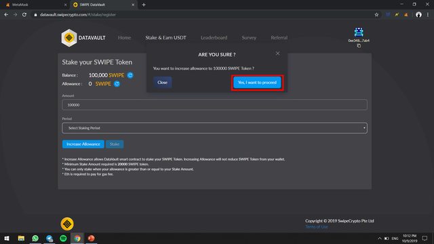Screen dimensions: 434x244
Task: Click the browser address bar URL
Action: pos(78,15)
